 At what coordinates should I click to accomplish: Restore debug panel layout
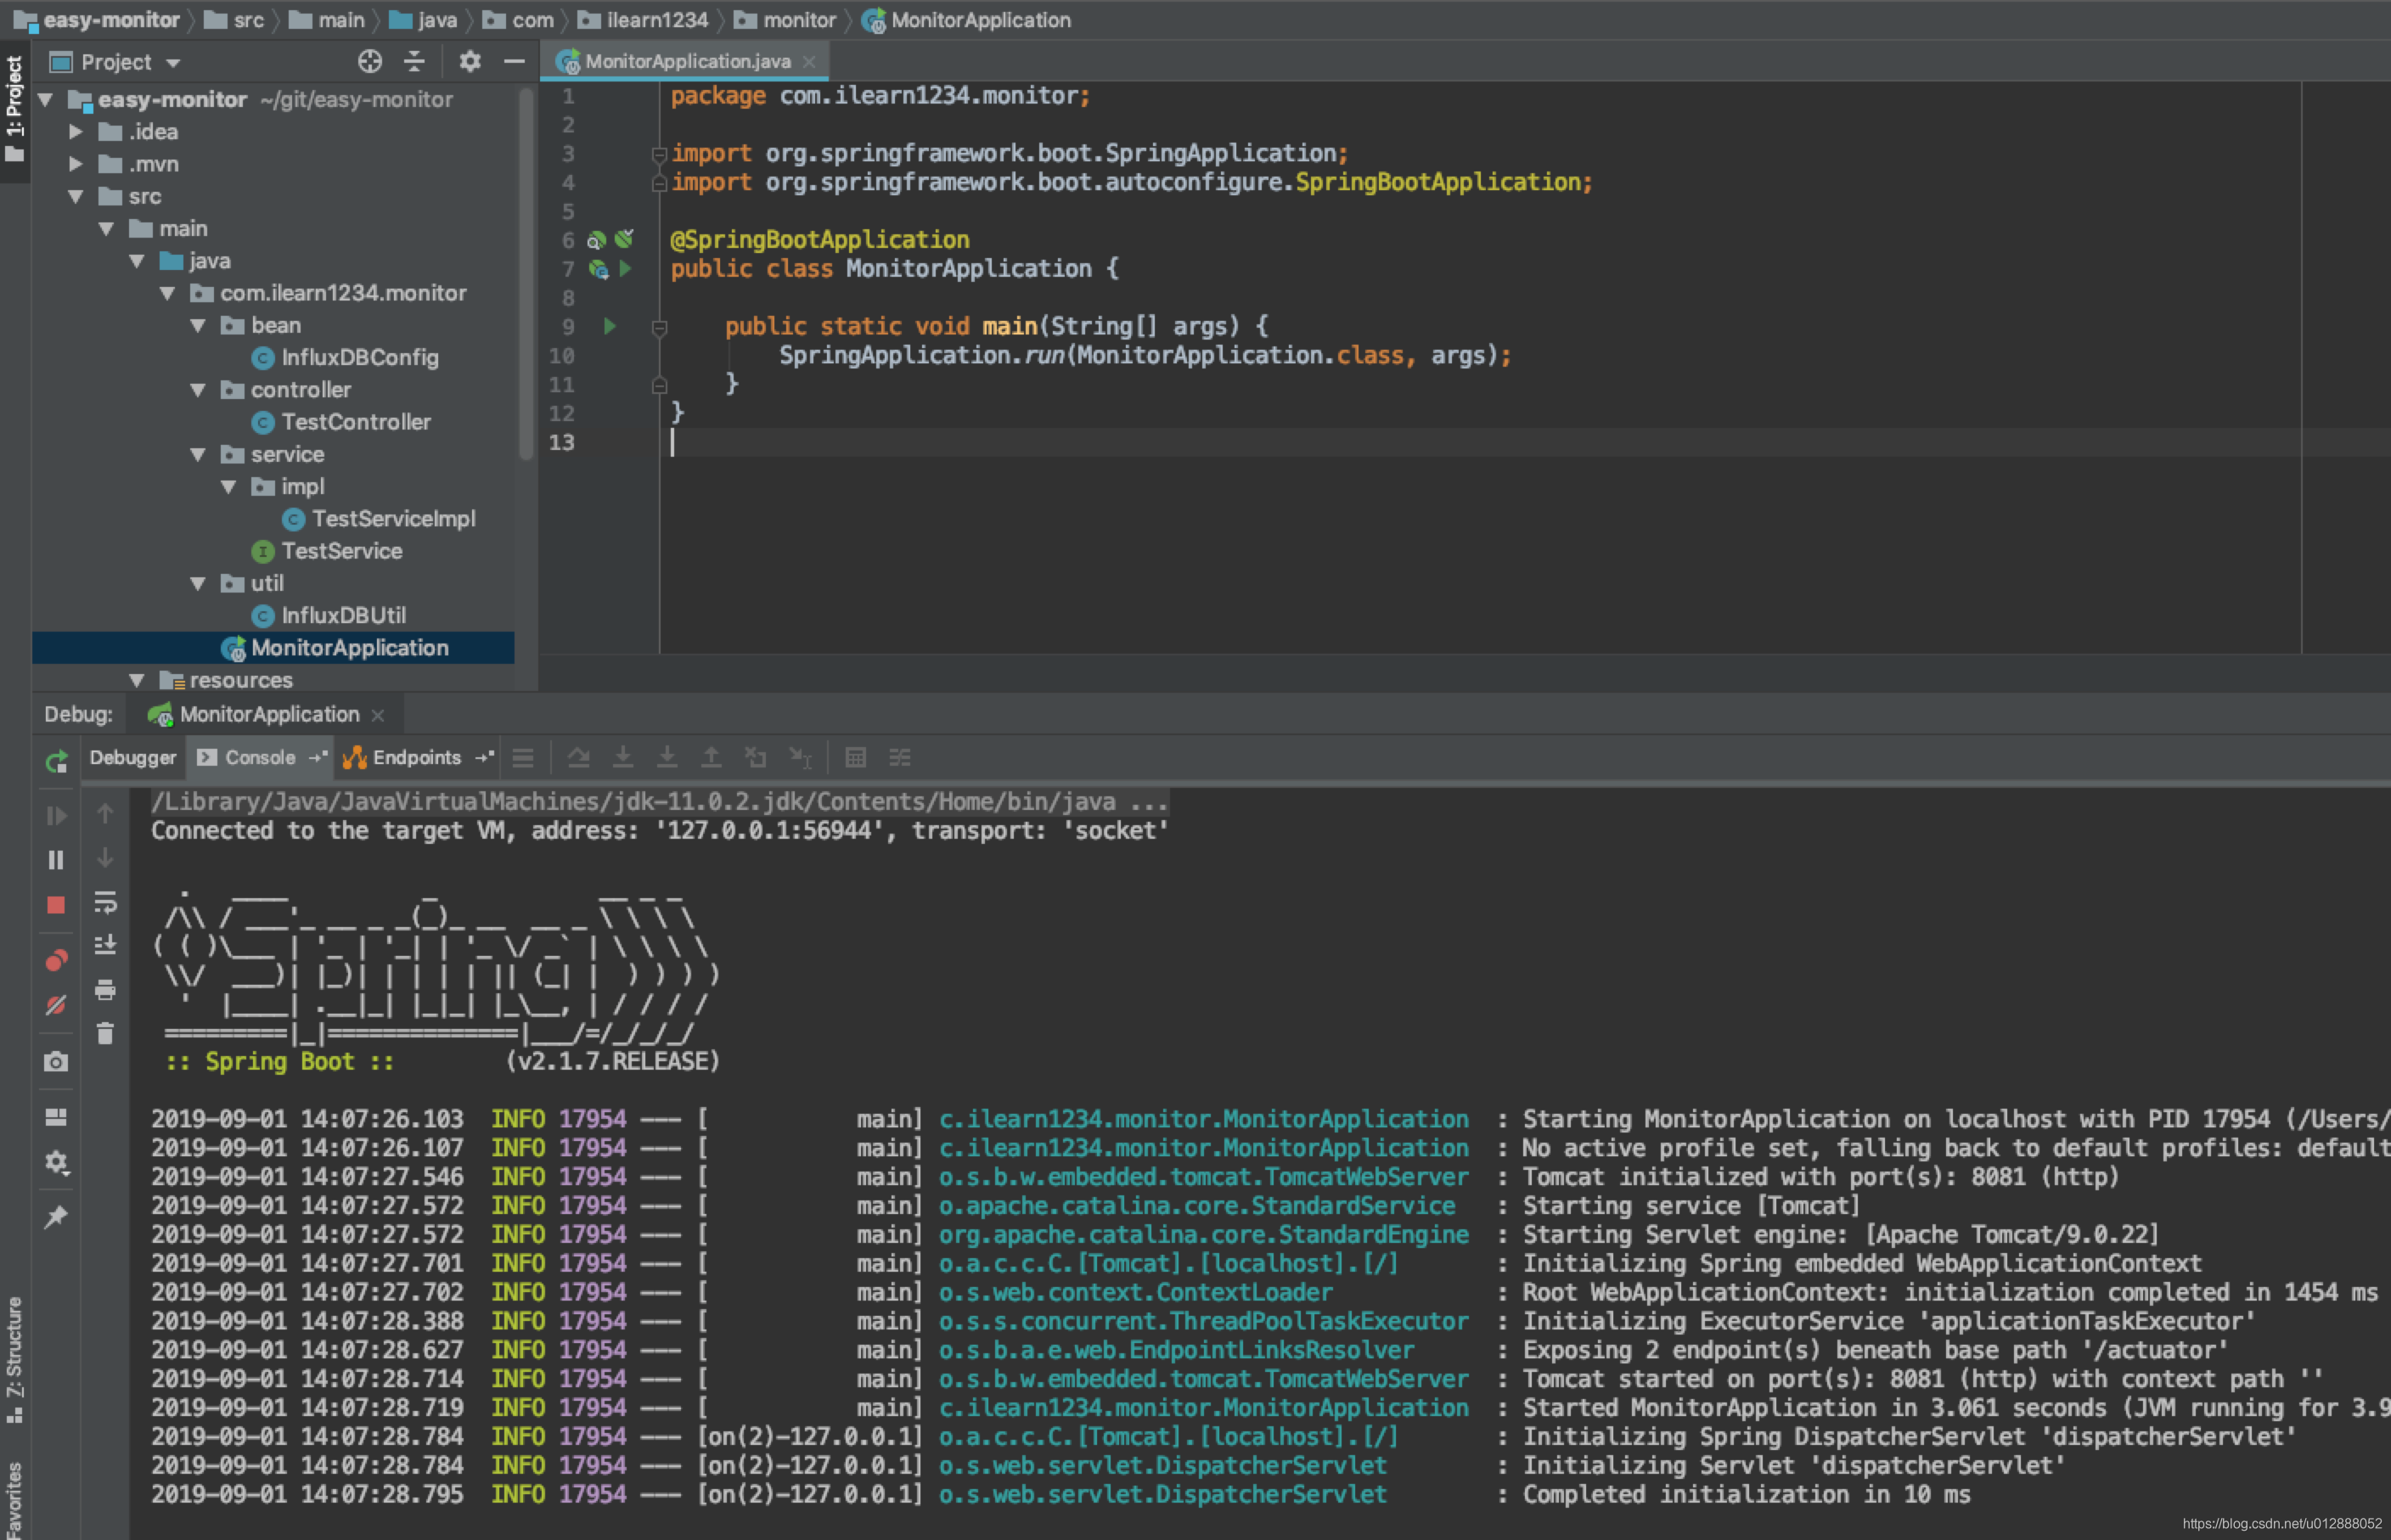point(56,1117)
